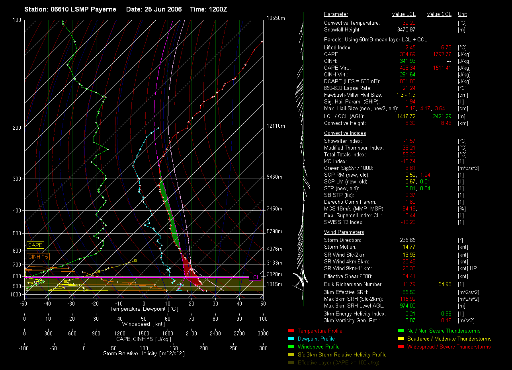Click the Convective Indices section heading

(x=345, y=133)
